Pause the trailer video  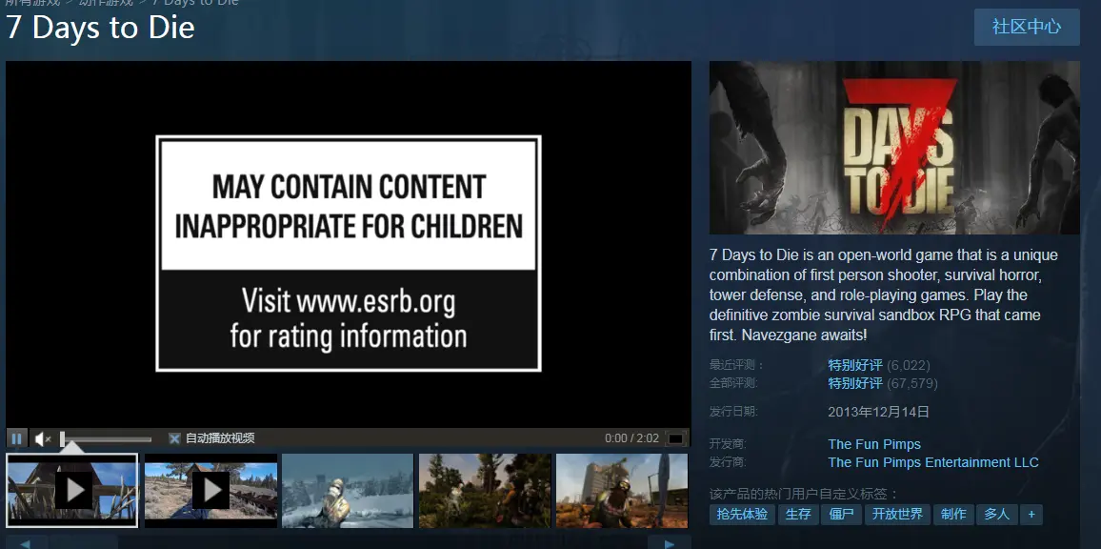pyautogui.click(x=17, y=438)
